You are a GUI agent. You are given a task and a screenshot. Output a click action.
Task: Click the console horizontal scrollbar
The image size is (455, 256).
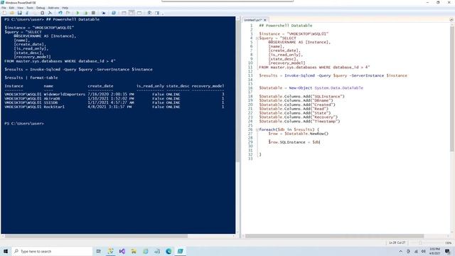tap(96, 236)
